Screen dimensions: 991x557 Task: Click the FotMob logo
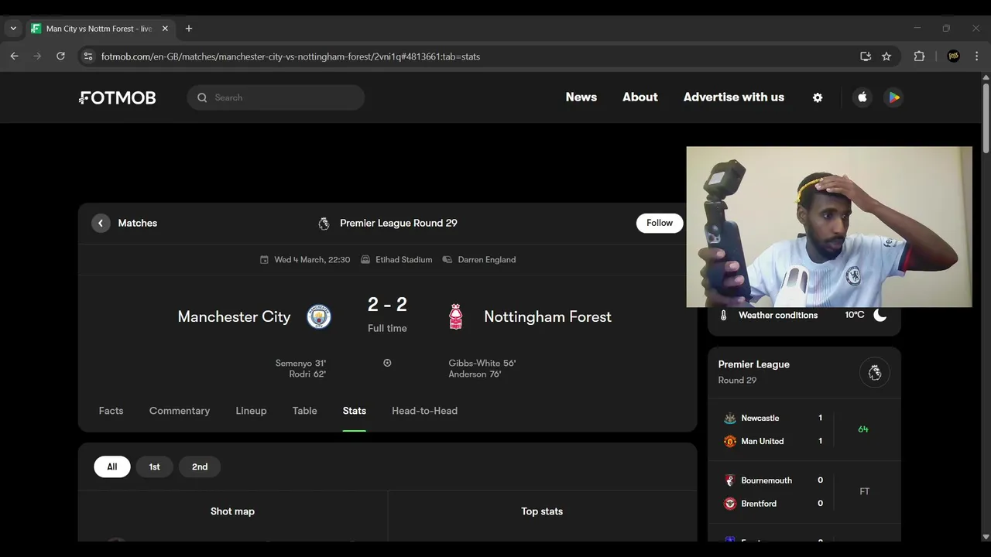pos(118,97)
